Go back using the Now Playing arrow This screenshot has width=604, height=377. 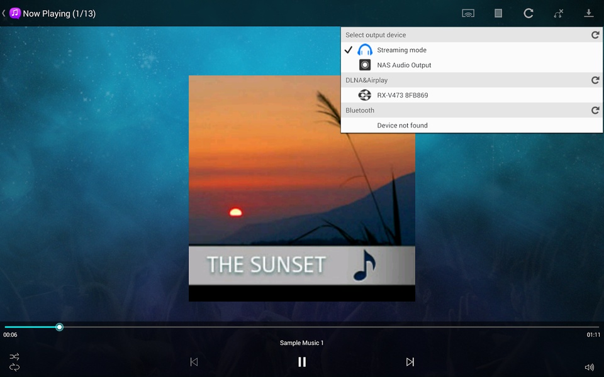4,13
